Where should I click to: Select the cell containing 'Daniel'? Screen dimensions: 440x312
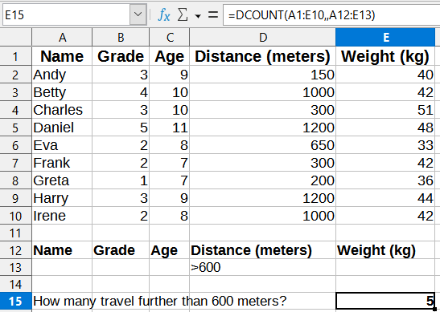pos(62,128)
